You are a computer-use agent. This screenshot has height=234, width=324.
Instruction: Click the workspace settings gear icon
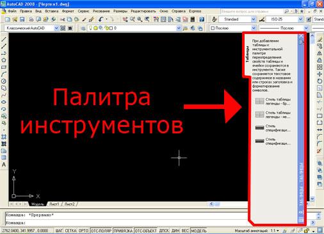click(x=63, y=28)
